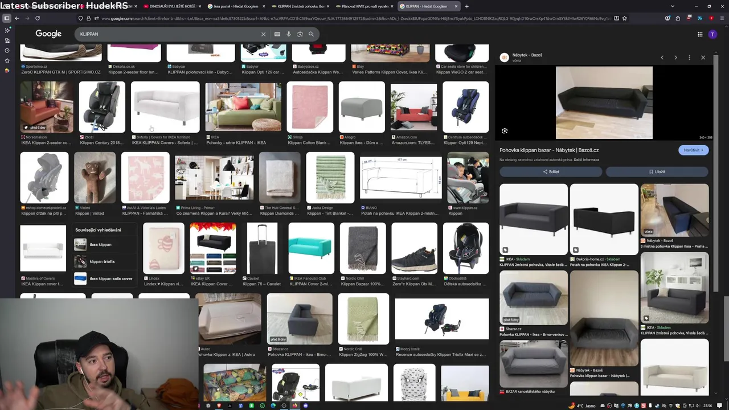Open turquoise IKEA Fanouški Club sofa image

click(x=311, y=248)
